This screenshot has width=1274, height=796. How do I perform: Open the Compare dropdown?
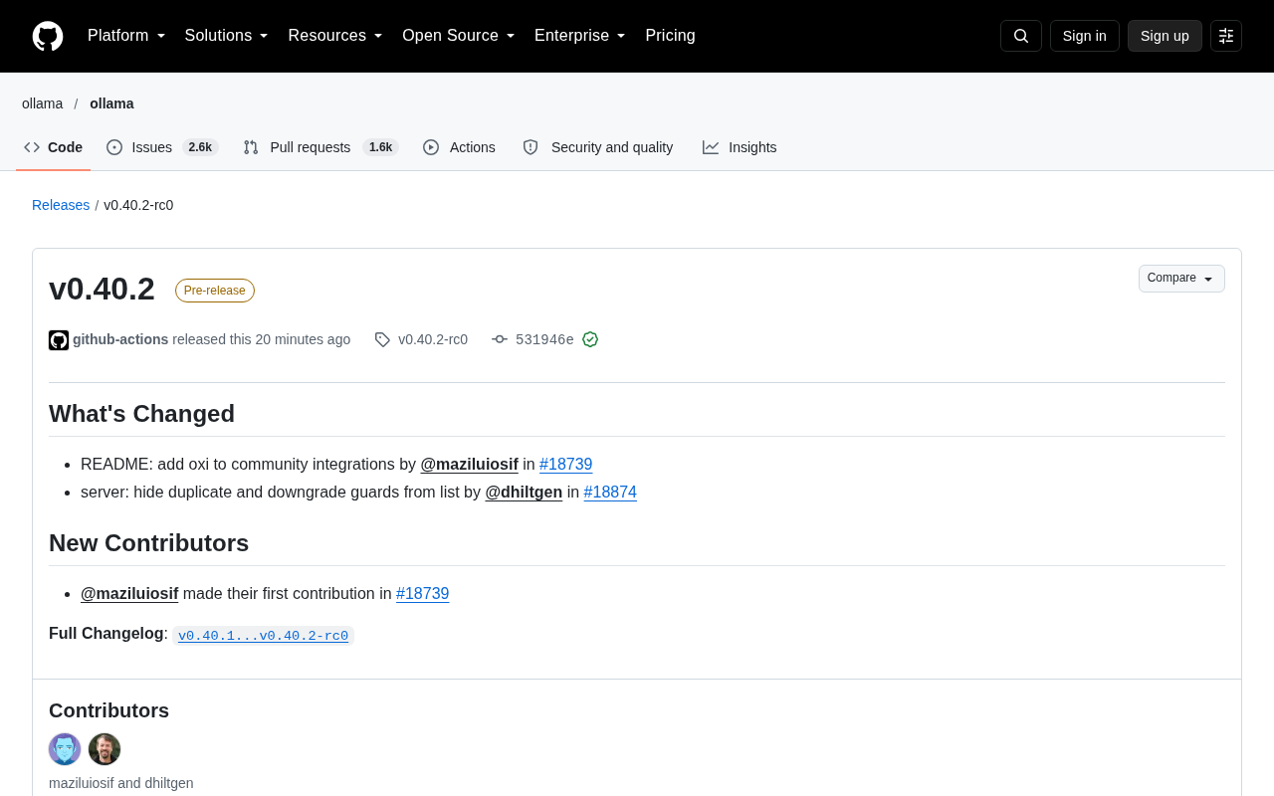1181,279
